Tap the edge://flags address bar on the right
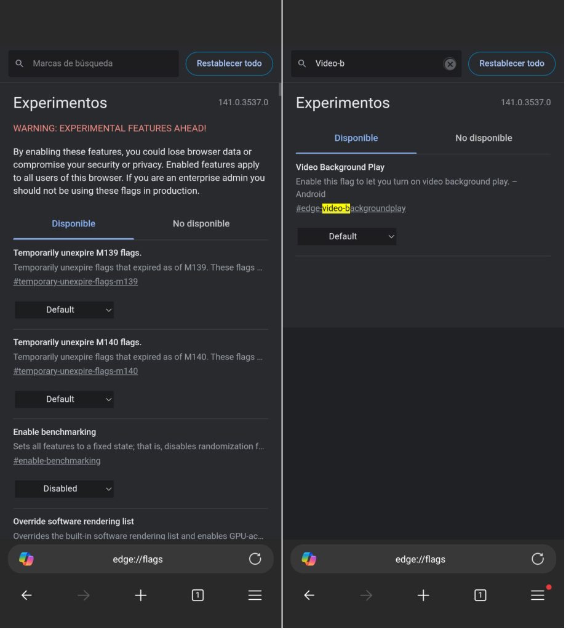 (420, 559)
